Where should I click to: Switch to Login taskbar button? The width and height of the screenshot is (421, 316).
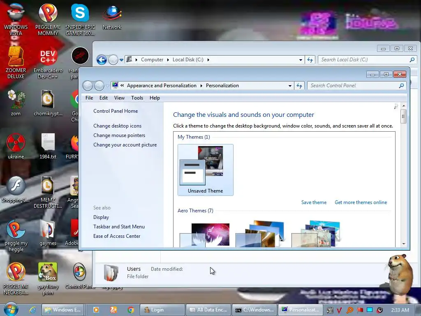click(x=162, y=310)
